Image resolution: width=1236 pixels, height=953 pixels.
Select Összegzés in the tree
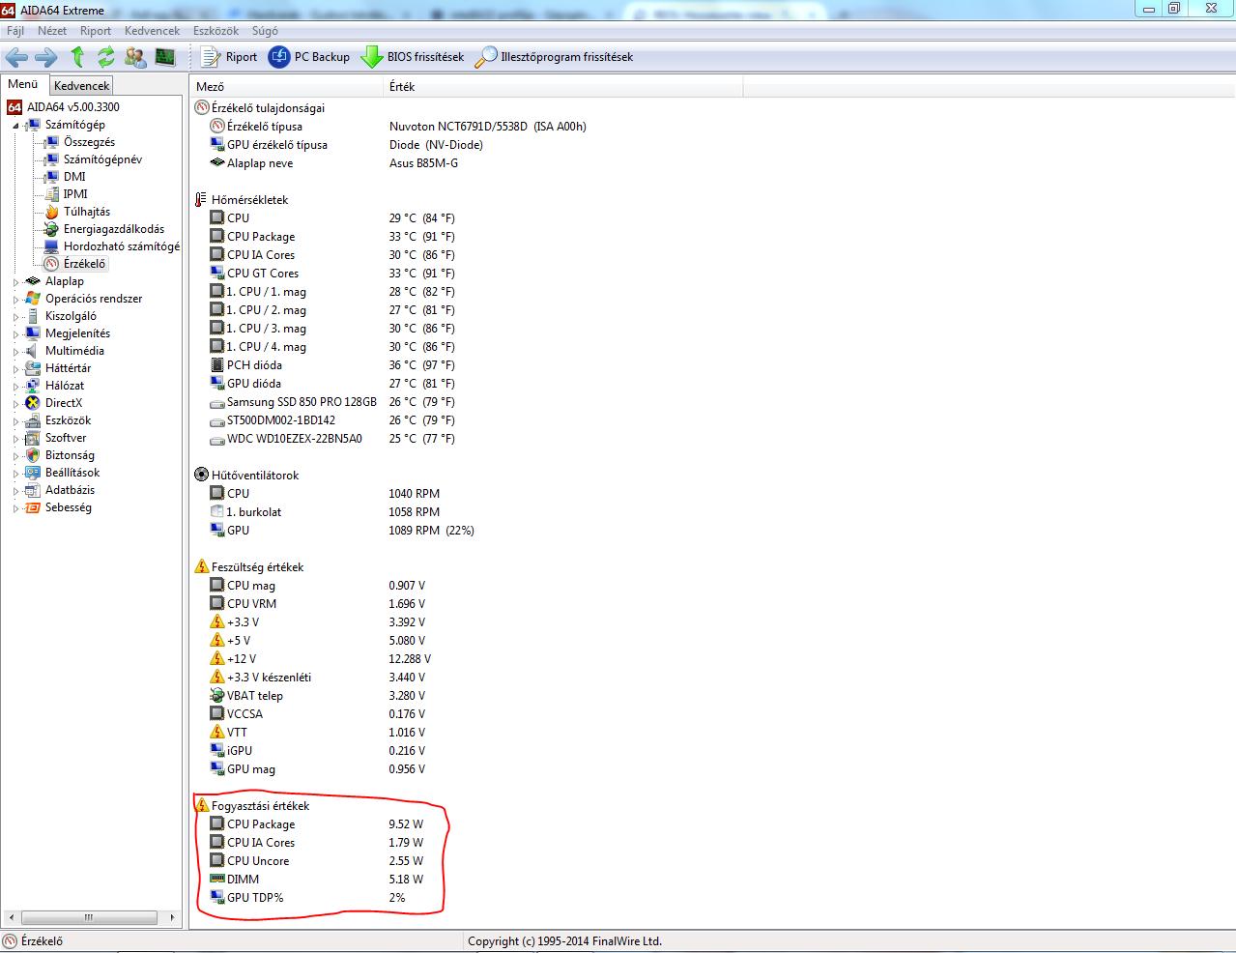coord(89,142)
